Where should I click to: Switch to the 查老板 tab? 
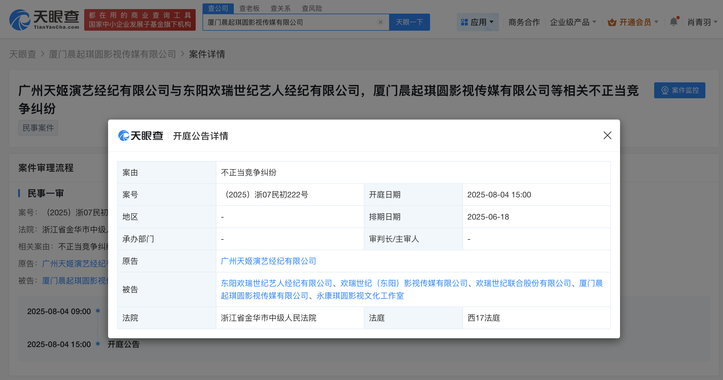click(249, 8)
